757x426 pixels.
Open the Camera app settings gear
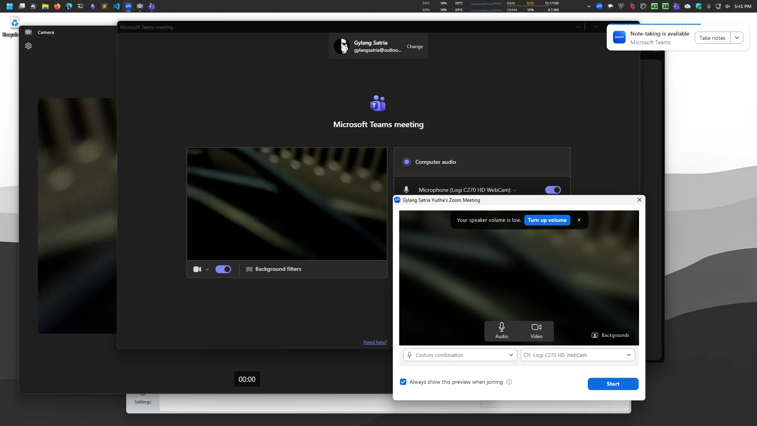(x=28, y=46)
